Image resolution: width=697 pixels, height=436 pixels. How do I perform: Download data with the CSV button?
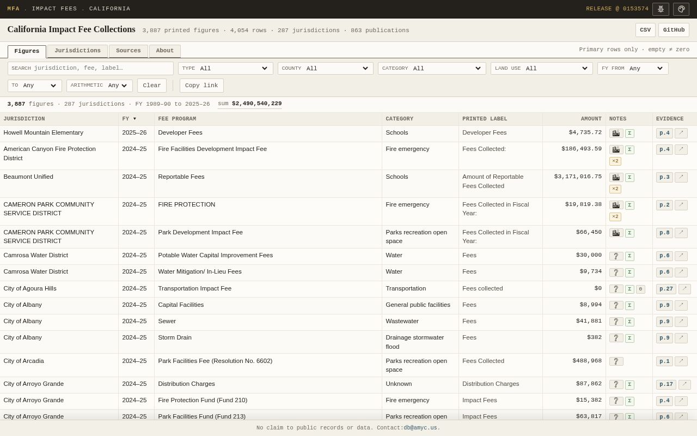645,30
